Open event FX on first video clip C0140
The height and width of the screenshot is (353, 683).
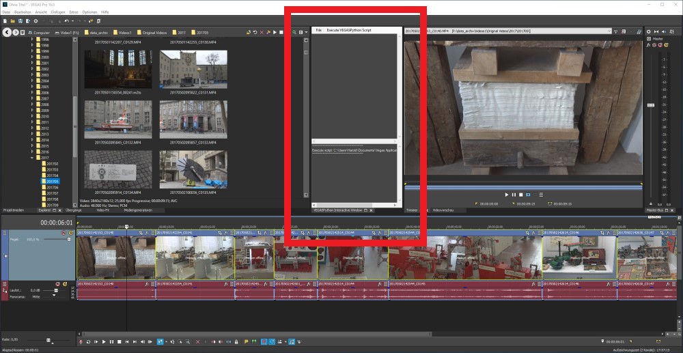coord(148,233)
